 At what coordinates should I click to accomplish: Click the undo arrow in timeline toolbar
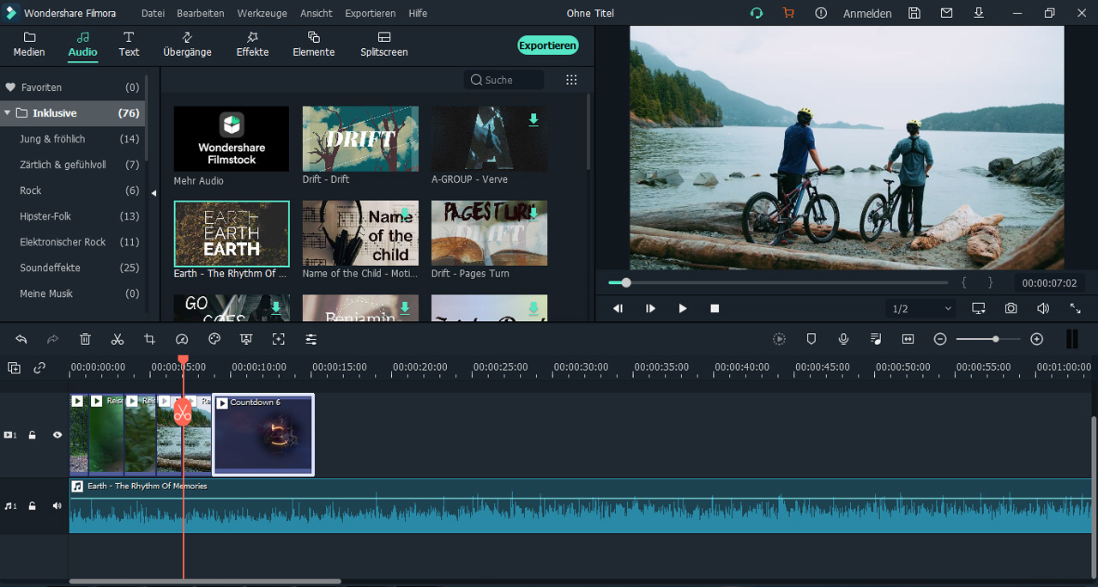click(21, 340)
